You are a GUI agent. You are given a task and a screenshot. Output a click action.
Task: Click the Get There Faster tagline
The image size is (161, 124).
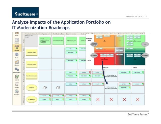point(138,114)
